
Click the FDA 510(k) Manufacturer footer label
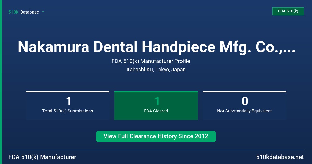(x=42, y=157)
